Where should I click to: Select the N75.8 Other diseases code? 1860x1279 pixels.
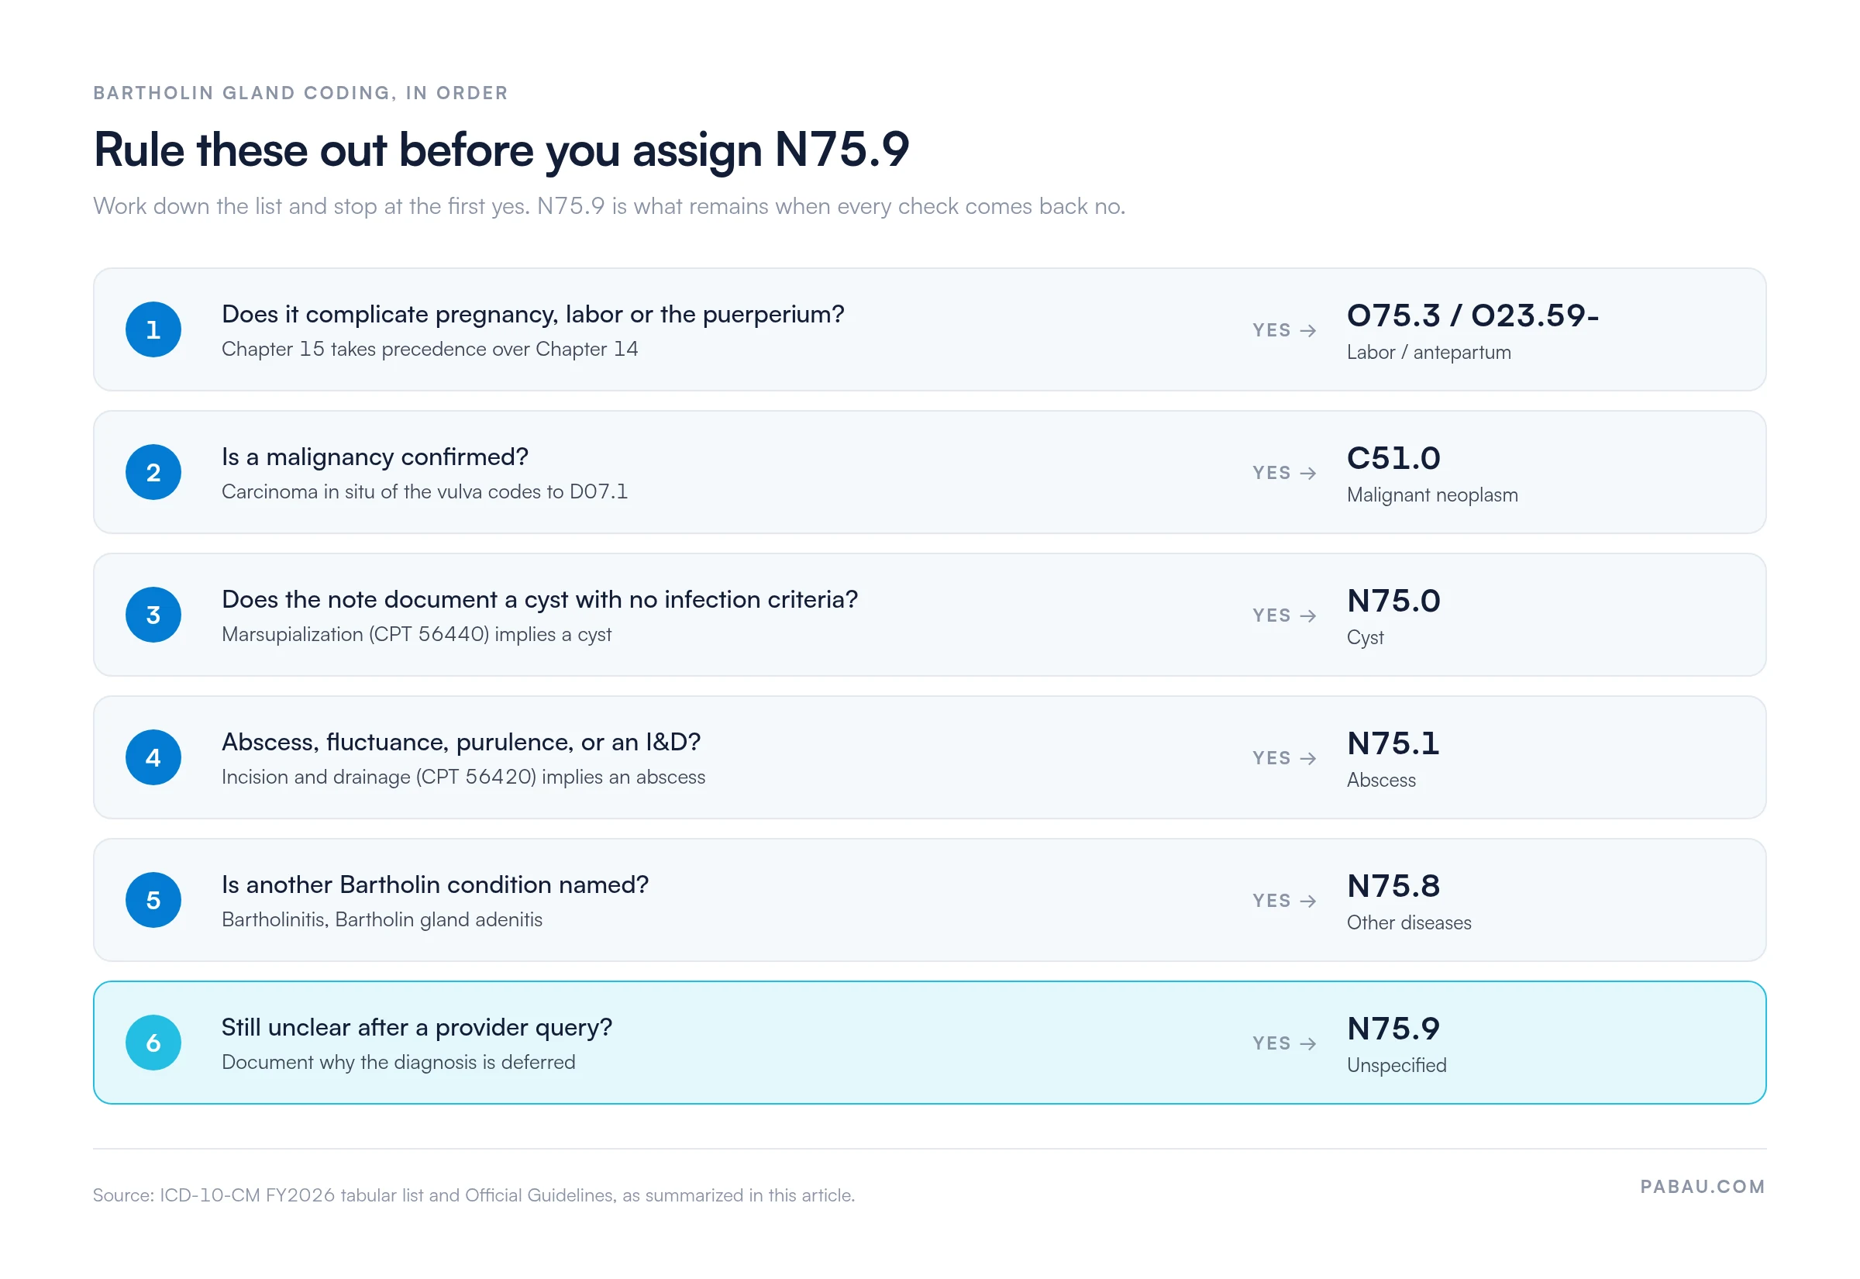[1393, 886]
